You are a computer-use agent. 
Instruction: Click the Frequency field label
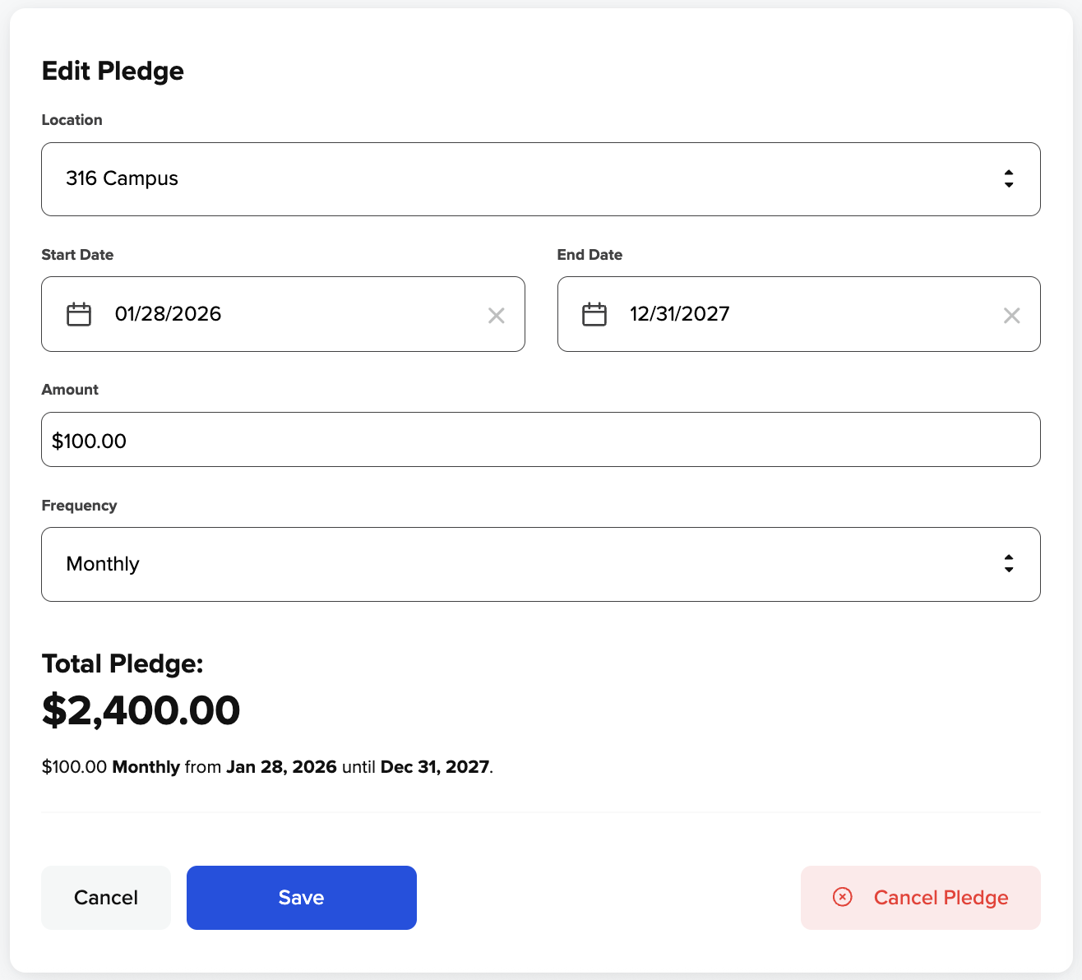(x=79, y=506)
